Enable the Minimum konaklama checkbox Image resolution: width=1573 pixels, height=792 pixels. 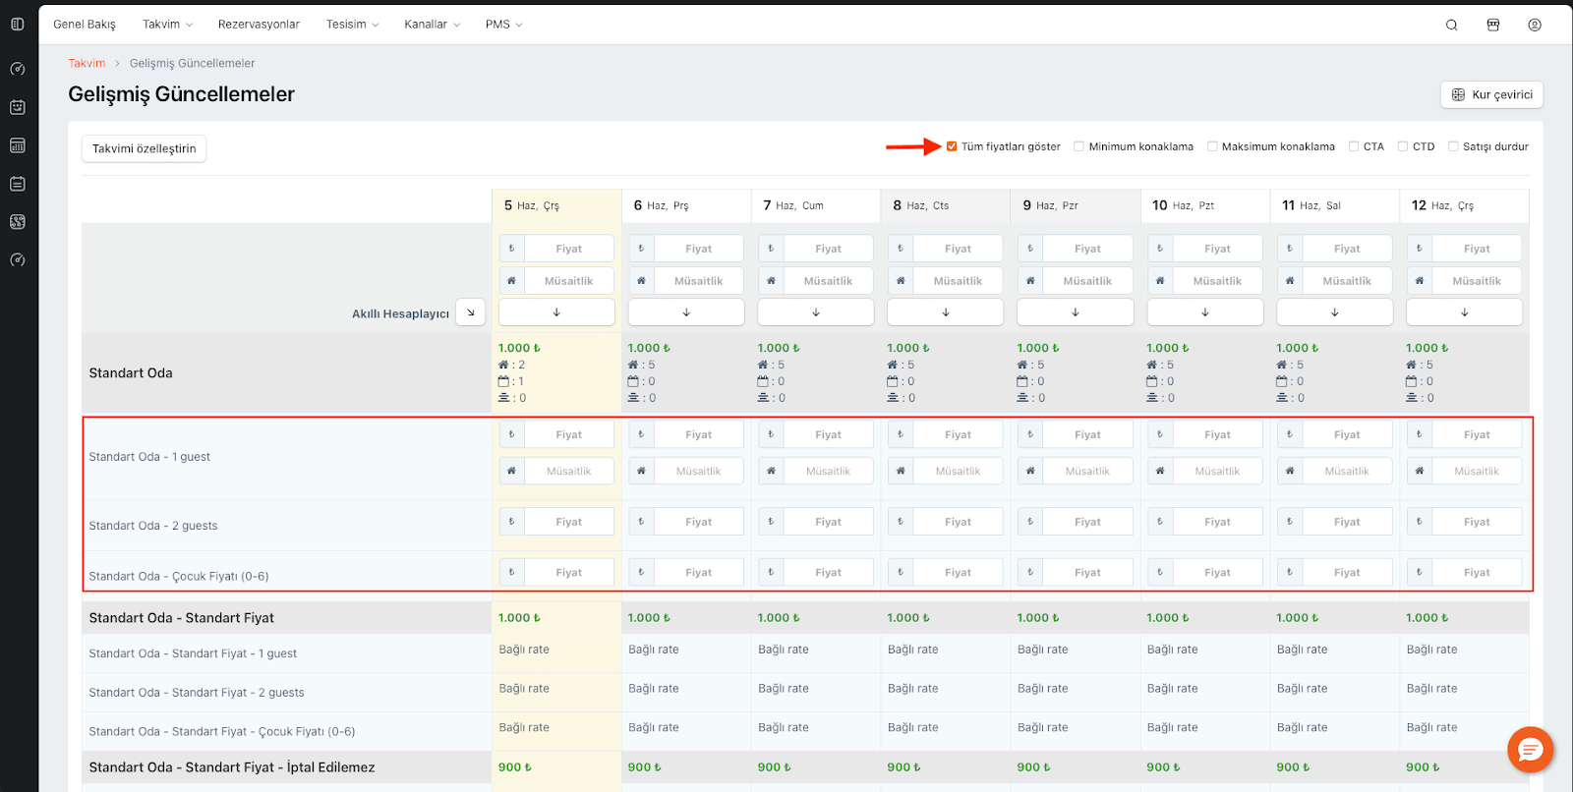point(1078,146)
